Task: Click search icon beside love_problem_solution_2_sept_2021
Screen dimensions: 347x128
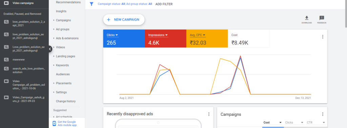Action: point(6,22)
